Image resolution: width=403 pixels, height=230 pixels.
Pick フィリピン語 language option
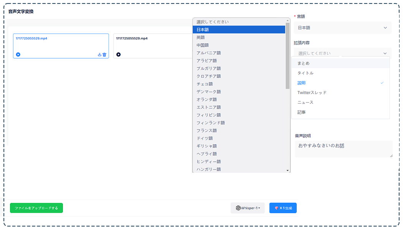click(239, 115)
